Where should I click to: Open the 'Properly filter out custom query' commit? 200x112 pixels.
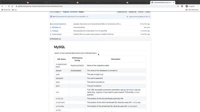click(93, 34)
